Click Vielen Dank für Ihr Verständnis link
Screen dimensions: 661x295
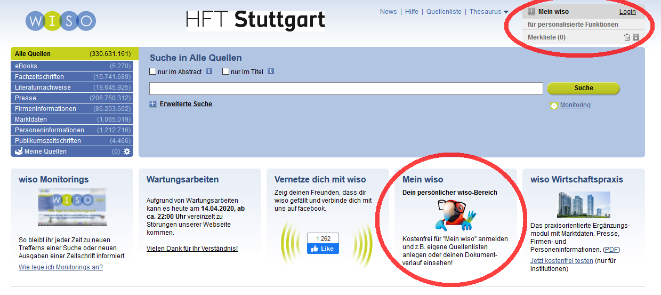(192, 249)
